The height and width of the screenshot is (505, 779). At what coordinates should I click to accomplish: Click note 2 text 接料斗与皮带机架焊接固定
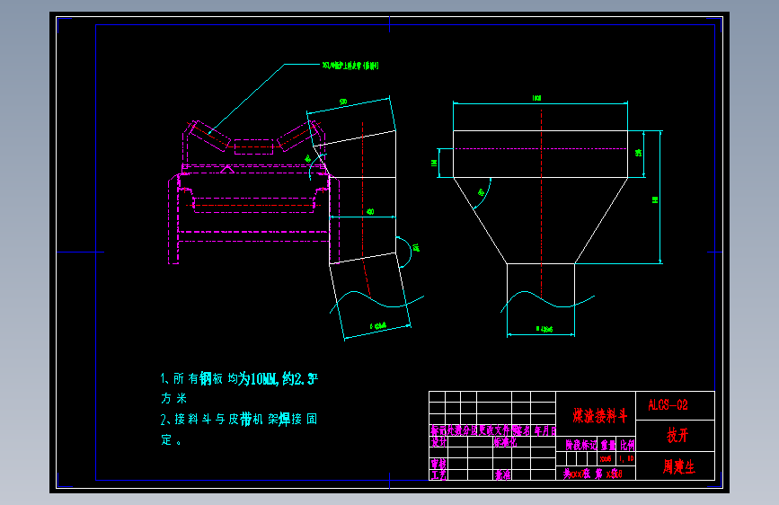click(239, 429)
